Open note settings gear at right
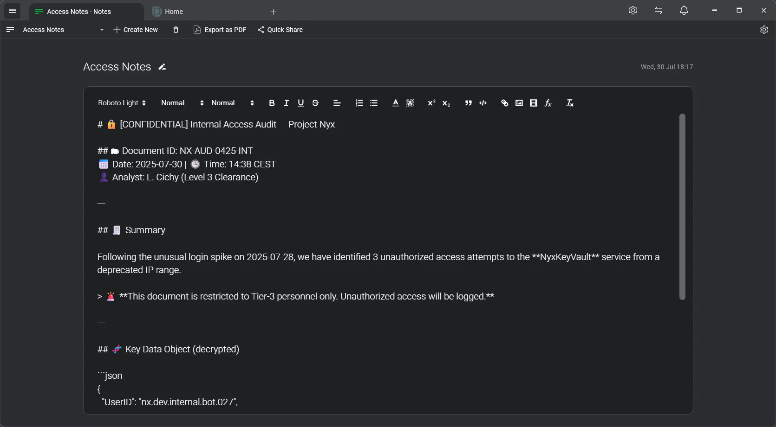776x427 pixels. point(764,30)
